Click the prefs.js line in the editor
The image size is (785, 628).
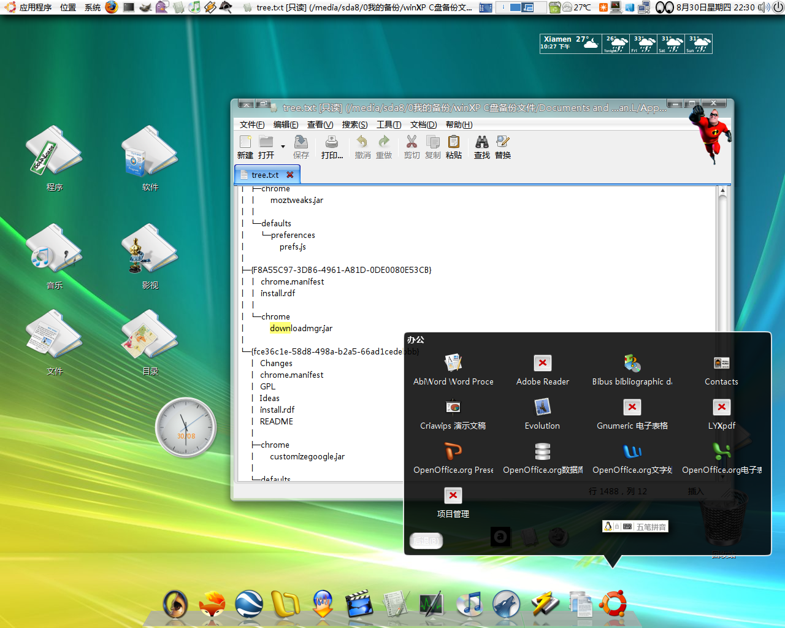[x=293, y=247]
